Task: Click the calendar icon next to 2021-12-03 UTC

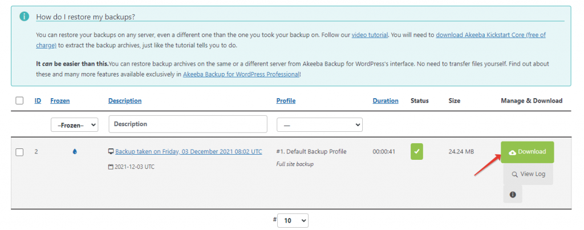Action: click(110, 167)
